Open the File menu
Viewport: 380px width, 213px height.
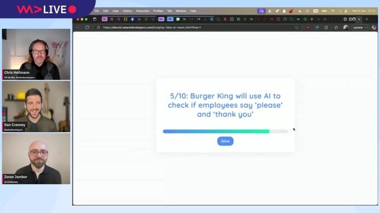pos(96,11)
